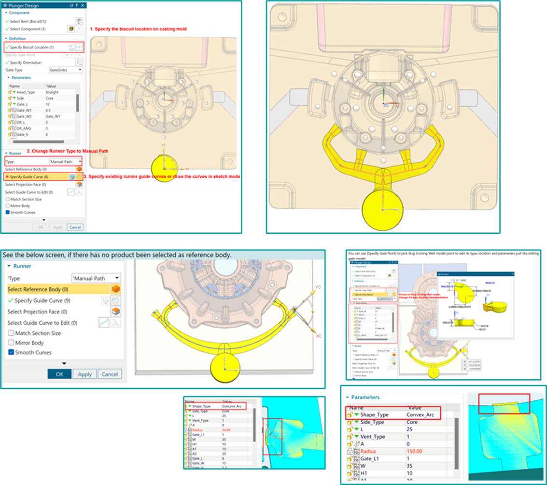Click the lock icon next to Head_Type parameter
The width and height of the screenshot is (547, 485).
click(x=10, y=92)
